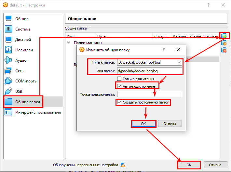Click the Система chip icon
This screenshot has width=231, height=172.
click(x=8, y=29)
